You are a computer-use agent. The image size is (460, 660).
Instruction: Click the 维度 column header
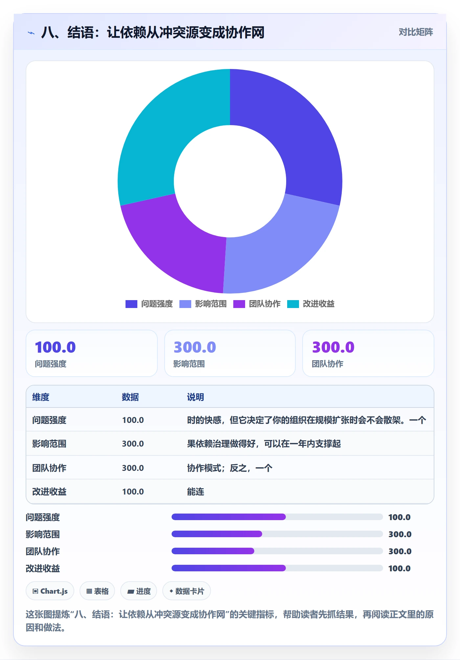(x=41, y=397)
